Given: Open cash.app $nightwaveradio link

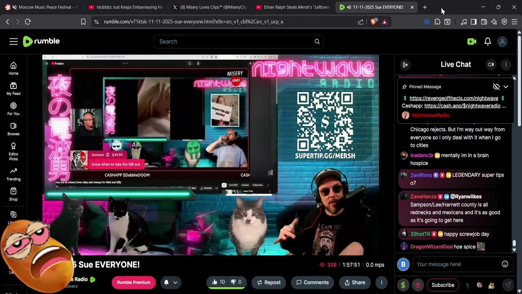Looking at the screenshot, I should point(462,106).
